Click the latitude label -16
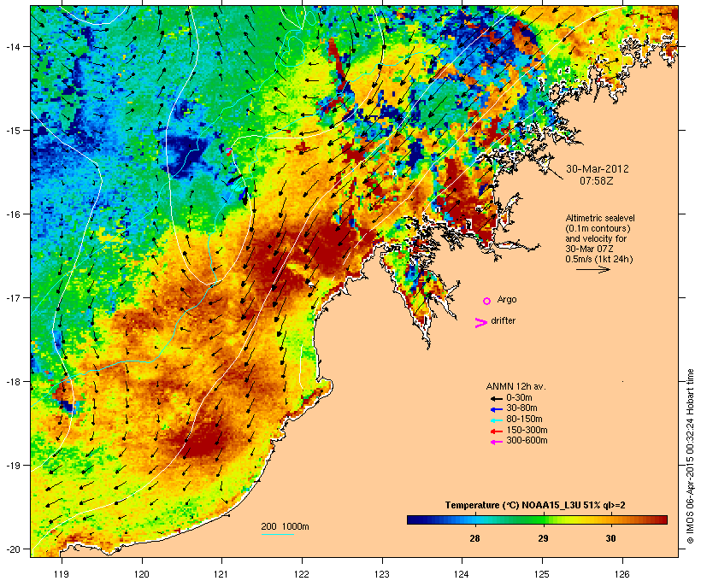701x581 pixels. point(12,214)
